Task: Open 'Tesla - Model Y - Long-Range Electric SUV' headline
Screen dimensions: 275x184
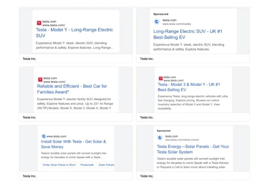Action: tap(74, 33)
